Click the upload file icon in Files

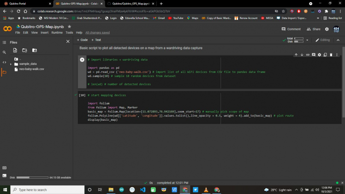coord(15,50)
